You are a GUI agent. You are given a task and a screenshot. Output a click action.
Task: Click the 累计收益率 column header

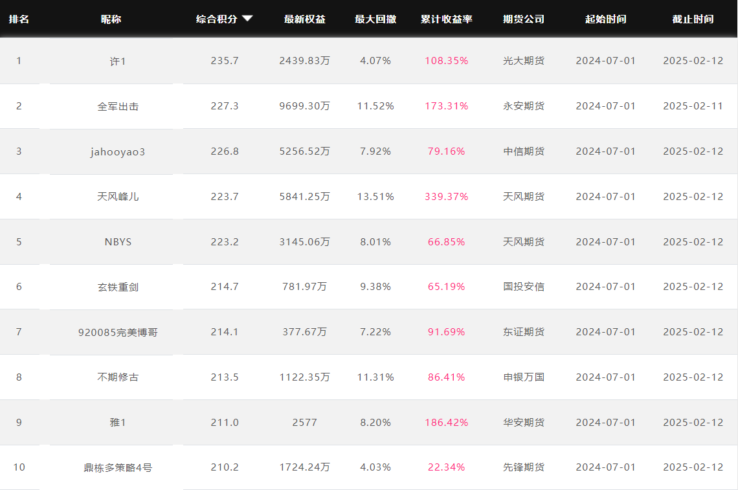(x=446, y=19)
